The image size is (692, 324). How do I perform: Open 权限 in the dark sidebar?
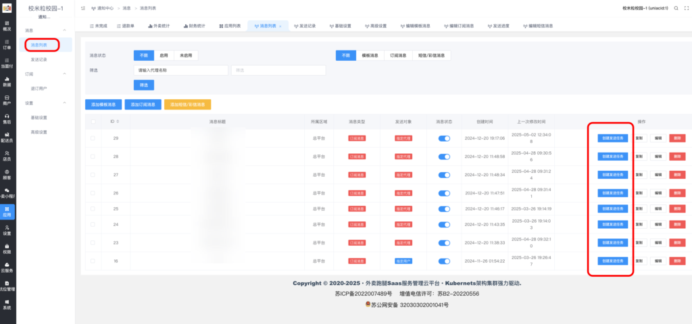coord(7,248)
